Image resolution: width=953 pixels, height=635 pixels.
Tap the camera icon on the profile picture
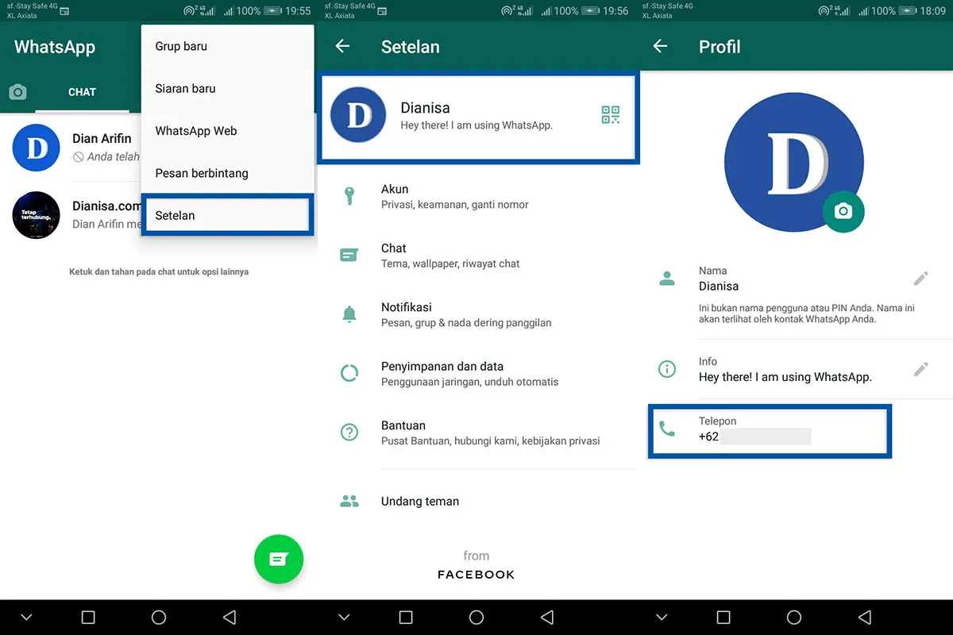(843, 211)
